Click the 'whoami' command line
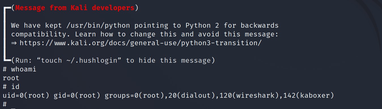 (x=20, y=69)
